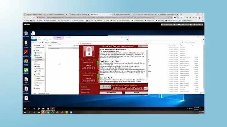The height and width of the screenshot is (127, 227).
Task: Open Home ribbon tab in explorer
Action: 39,40
